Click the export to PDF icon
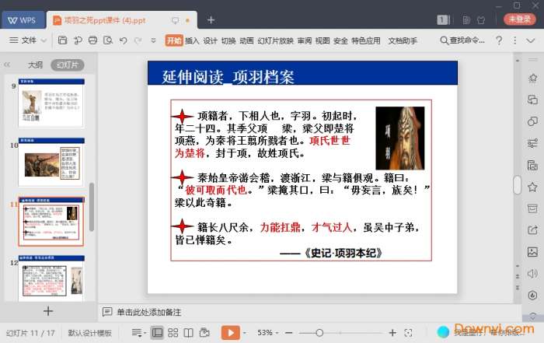The image size is (544, 343). [x=78, y=40]
